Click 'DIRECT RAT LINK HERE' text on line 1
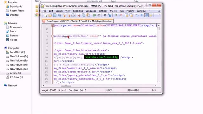Screen dimensions: 203x114 (123, 25)
